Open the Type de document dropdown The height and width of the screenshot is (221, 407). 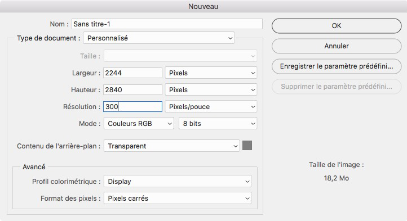[158, 38]
